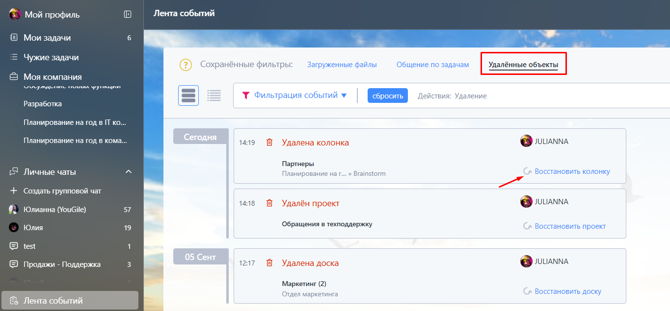Click the Сегодня date label
670x311 pixels.
(200, 137)
